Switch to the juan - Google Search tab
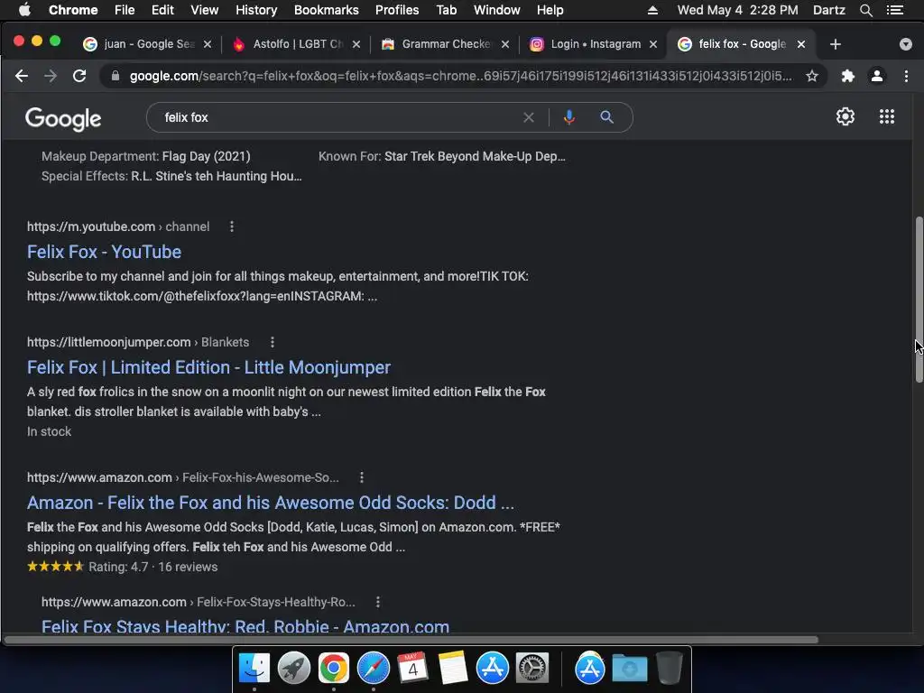The width and height of the screenshot is (924, 693). point(147,44)
